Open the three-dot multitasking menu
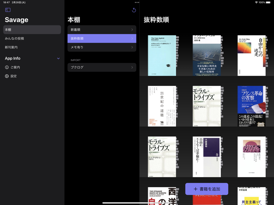Screen dimensions: 274x205 [x=137, y=2]
